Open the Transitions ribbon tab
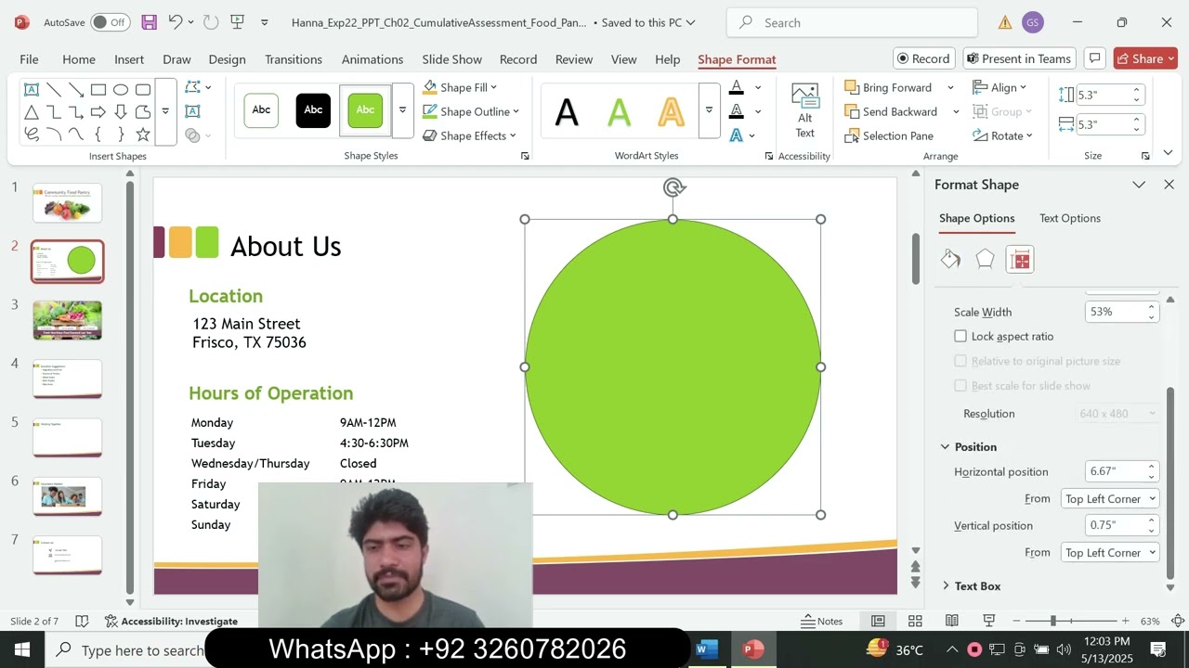 (x=294, y=59)
